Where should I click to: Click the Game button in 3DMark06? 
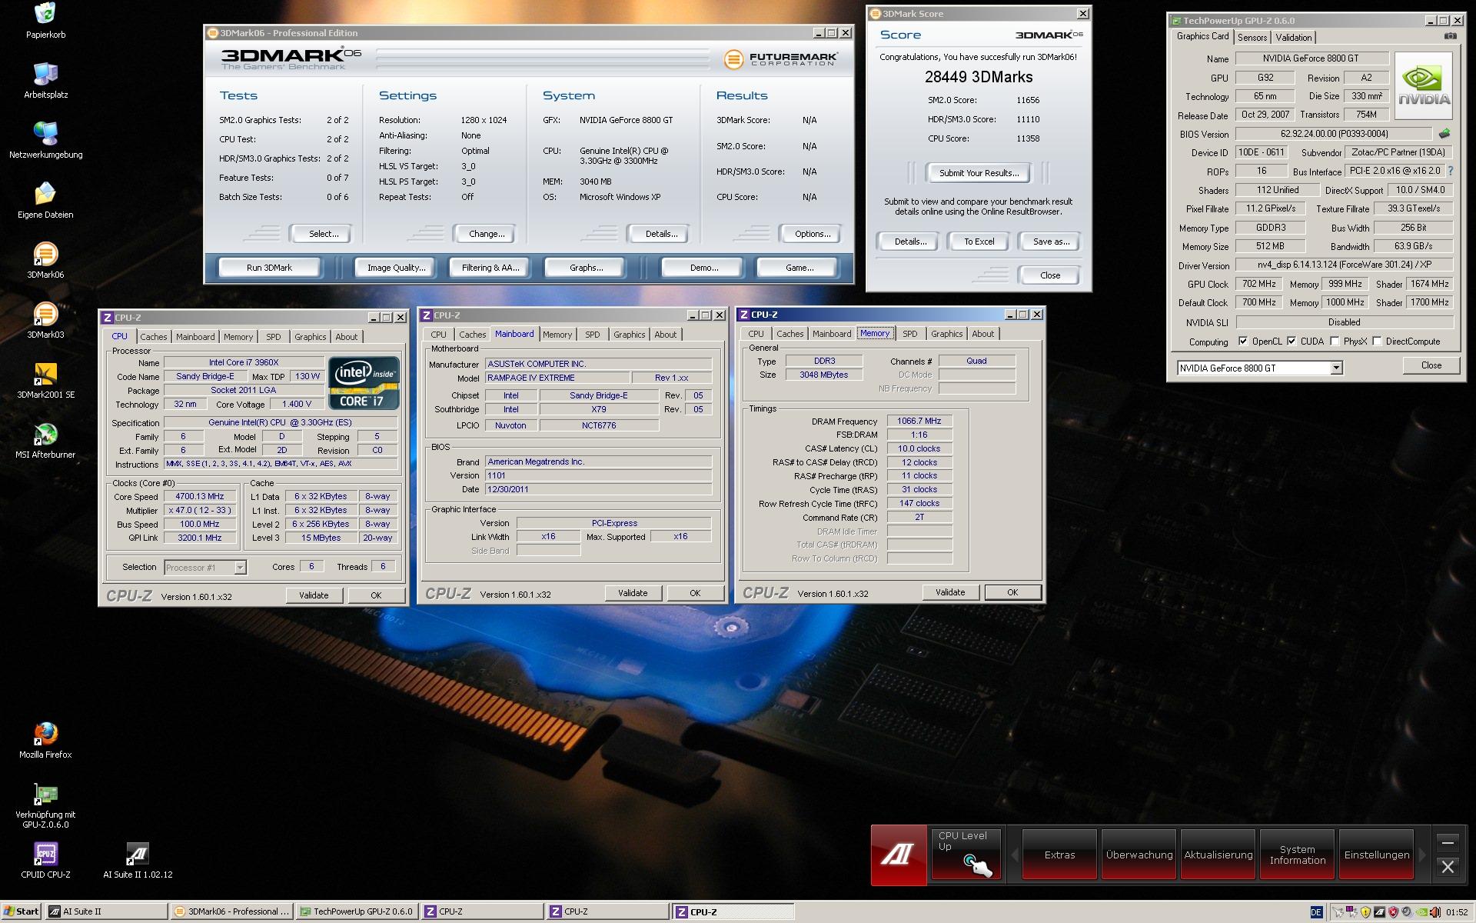[x=799, y=268]
